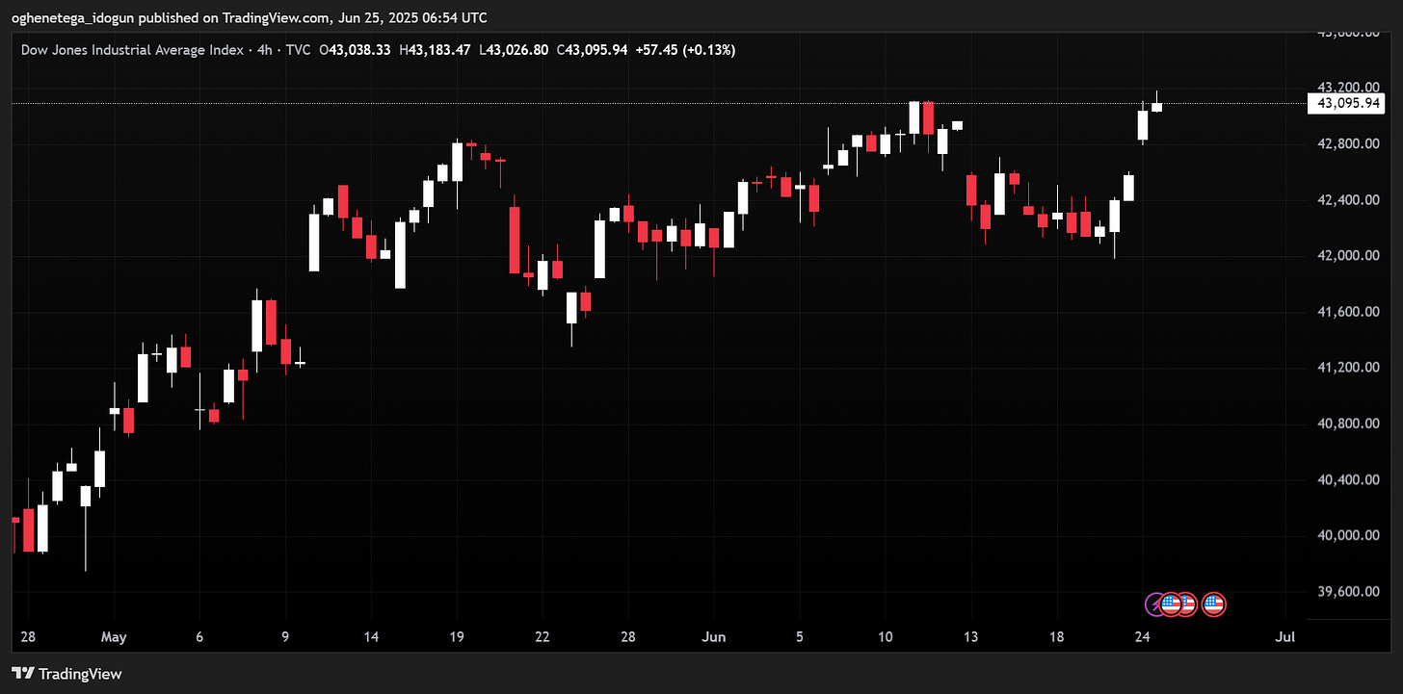The image size is (1403, 694).
Task: Click the 13 date label on time axis
Action: coord(970,637)
